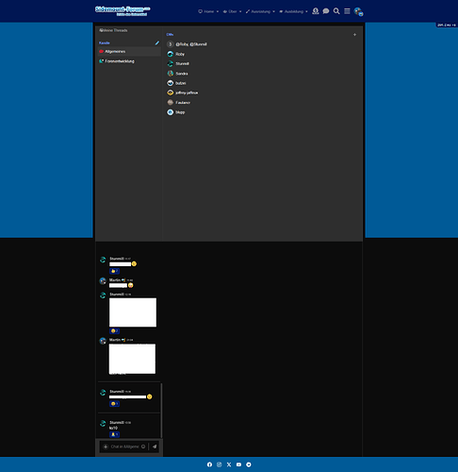Screen dimensions: 458x472
Task: Toggle the reaction under the last Stunmill message
Action: coord(114,434)
